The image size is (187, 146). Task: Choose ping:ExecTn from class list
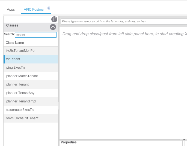coord(16,68)
